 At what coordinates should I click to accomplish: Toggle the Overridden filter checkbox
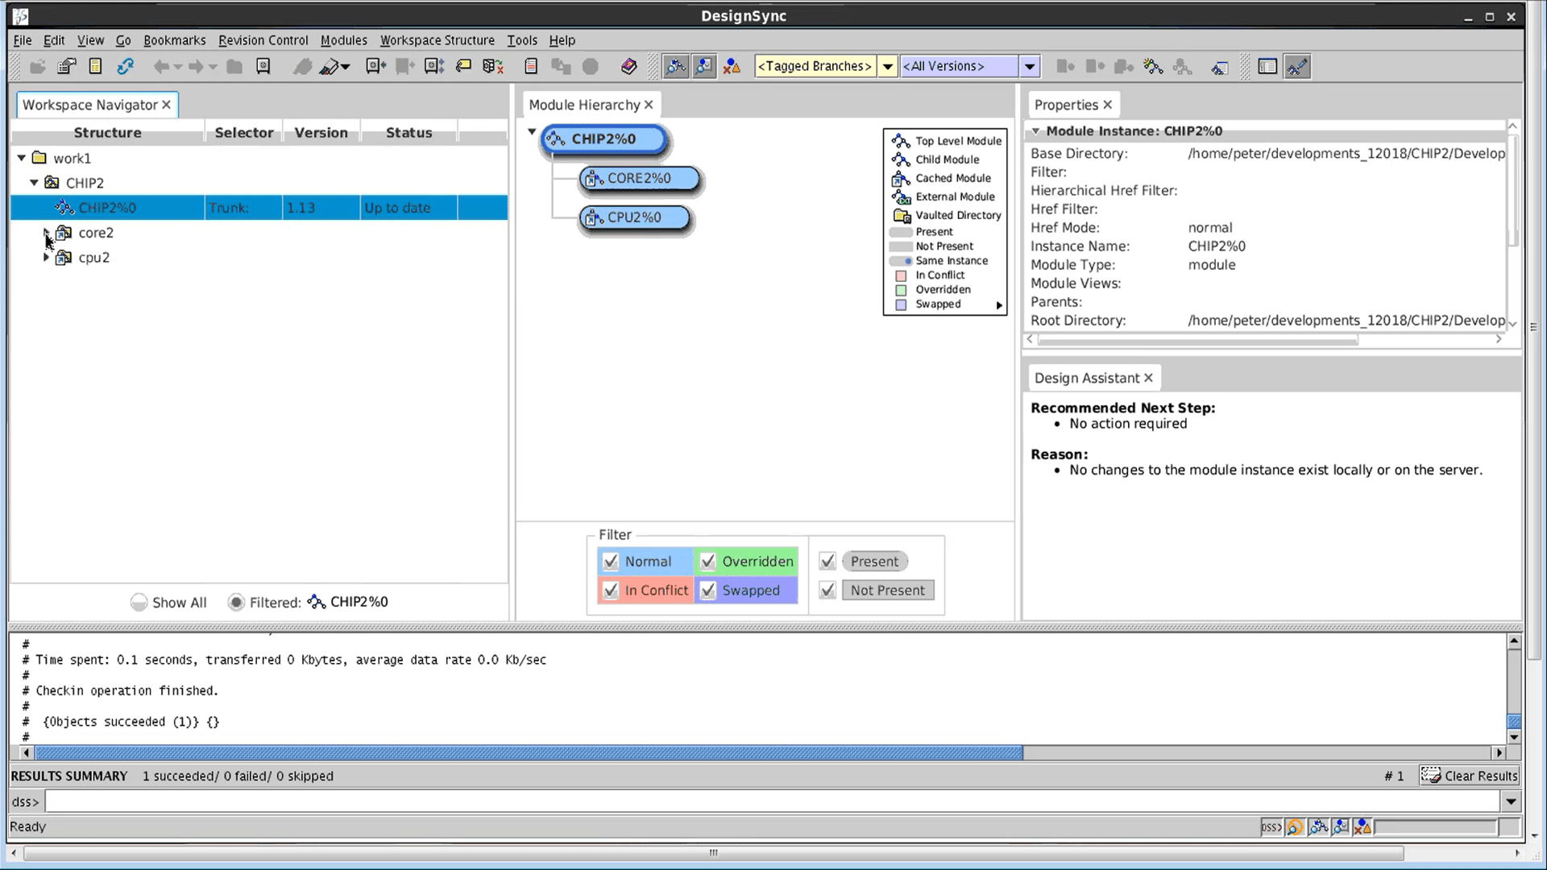[x=707, y=561]
